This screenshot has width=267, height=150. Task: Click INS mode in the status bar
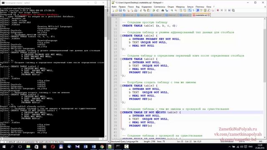point(260,142)
